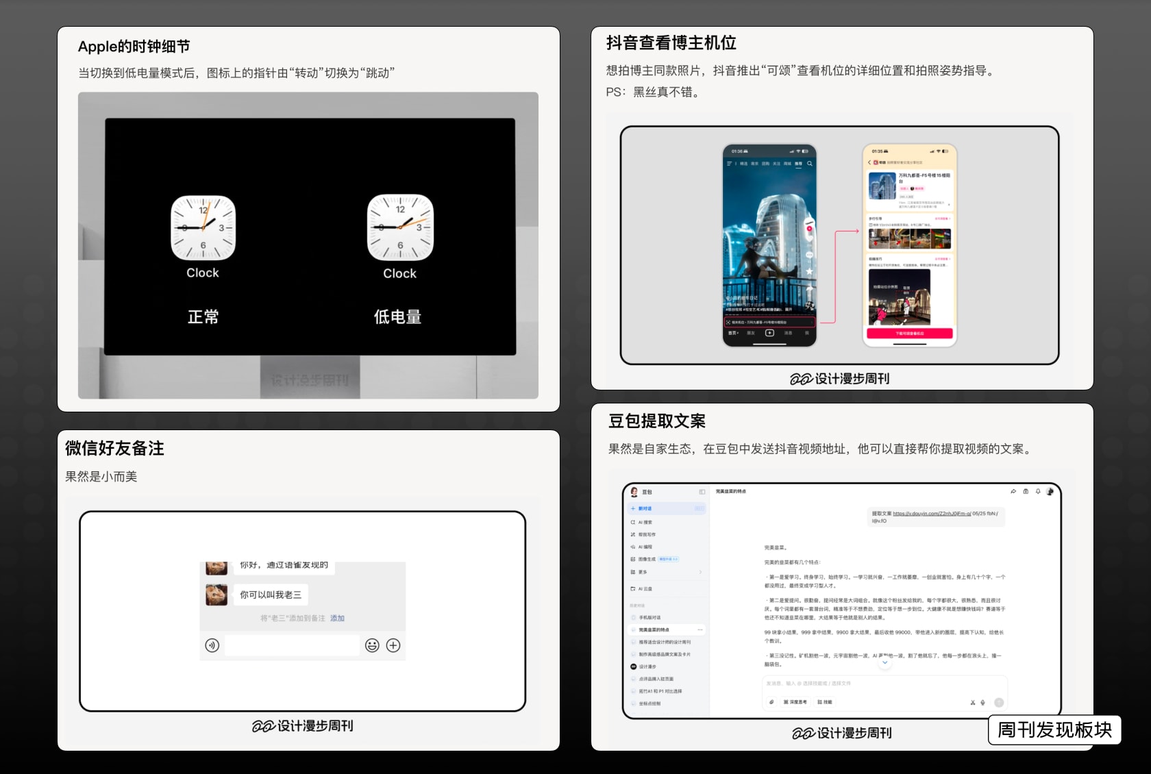
Task: Open the 技能 skills selector in Doubao
Action: 824,702
